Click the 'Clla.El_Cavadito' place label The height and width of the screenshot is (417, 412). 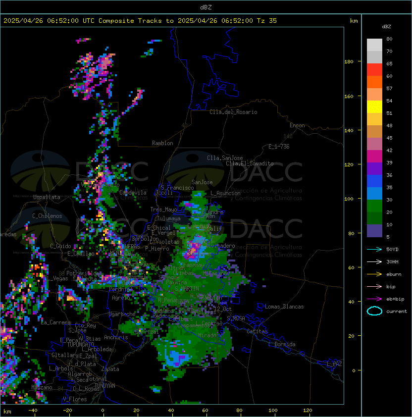coord(250,163)
